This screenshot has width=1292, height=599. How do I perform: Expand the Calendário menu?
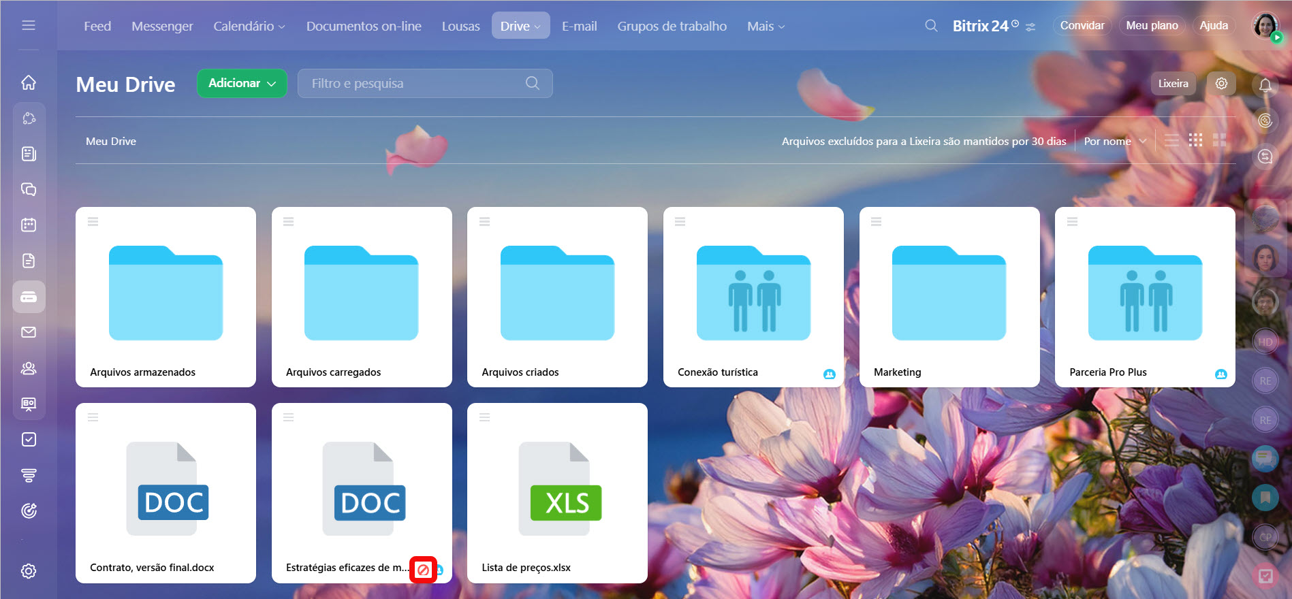[x=249, y=26]
